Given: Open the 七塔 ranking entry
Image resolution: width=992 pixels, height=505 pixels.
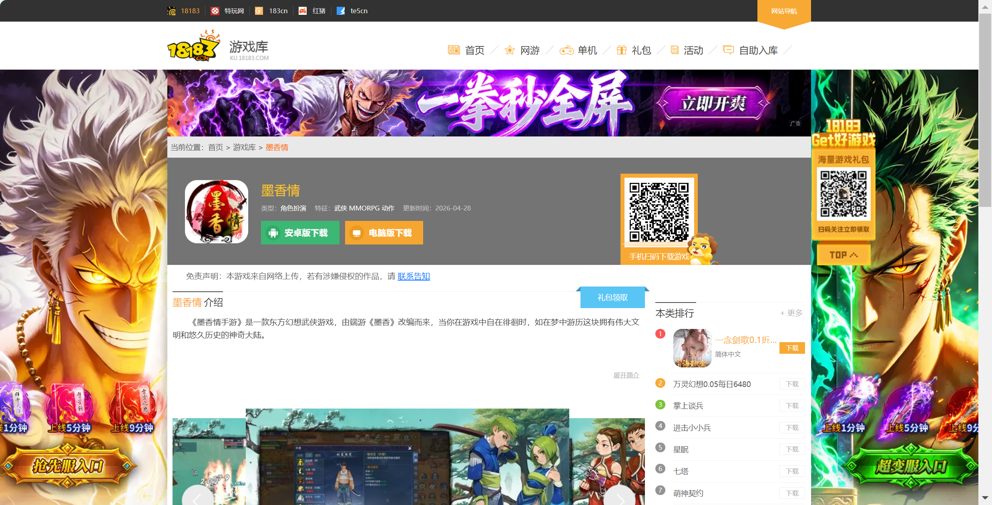Looking at the screenshot, I should (x=681, y=471).
